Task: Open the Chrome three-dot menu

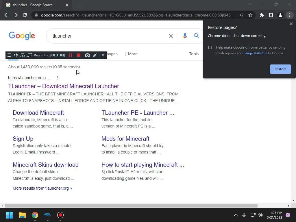Action: tap(290, 15)
